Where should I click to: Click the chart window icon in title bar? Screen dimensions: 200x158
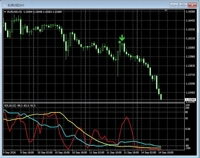click(x=5, y=5)
